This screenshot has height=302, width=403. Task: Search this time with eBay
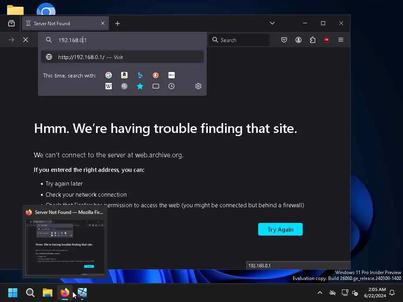pos(172,75)
